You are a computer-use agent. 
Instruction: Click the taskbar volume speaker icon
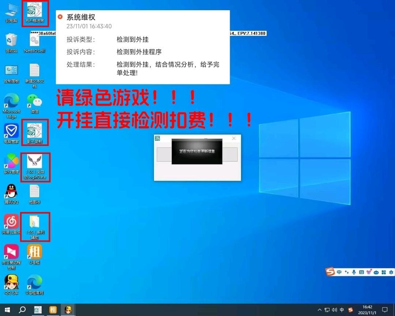(334, 310)
